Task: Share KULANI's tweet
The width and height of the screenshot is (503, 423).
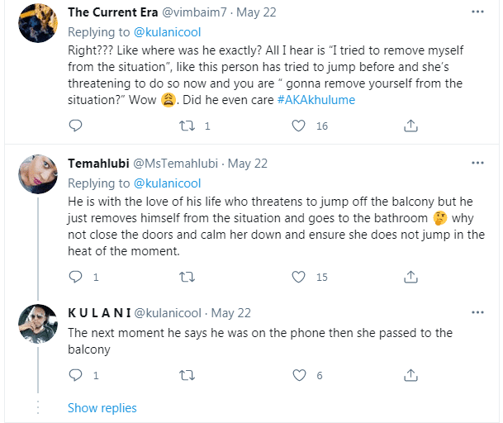Action: [410, 375]
